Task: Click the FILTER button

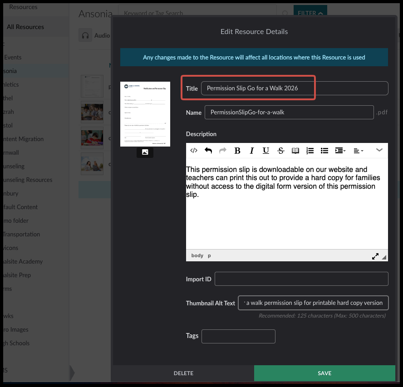Action: 310,10
